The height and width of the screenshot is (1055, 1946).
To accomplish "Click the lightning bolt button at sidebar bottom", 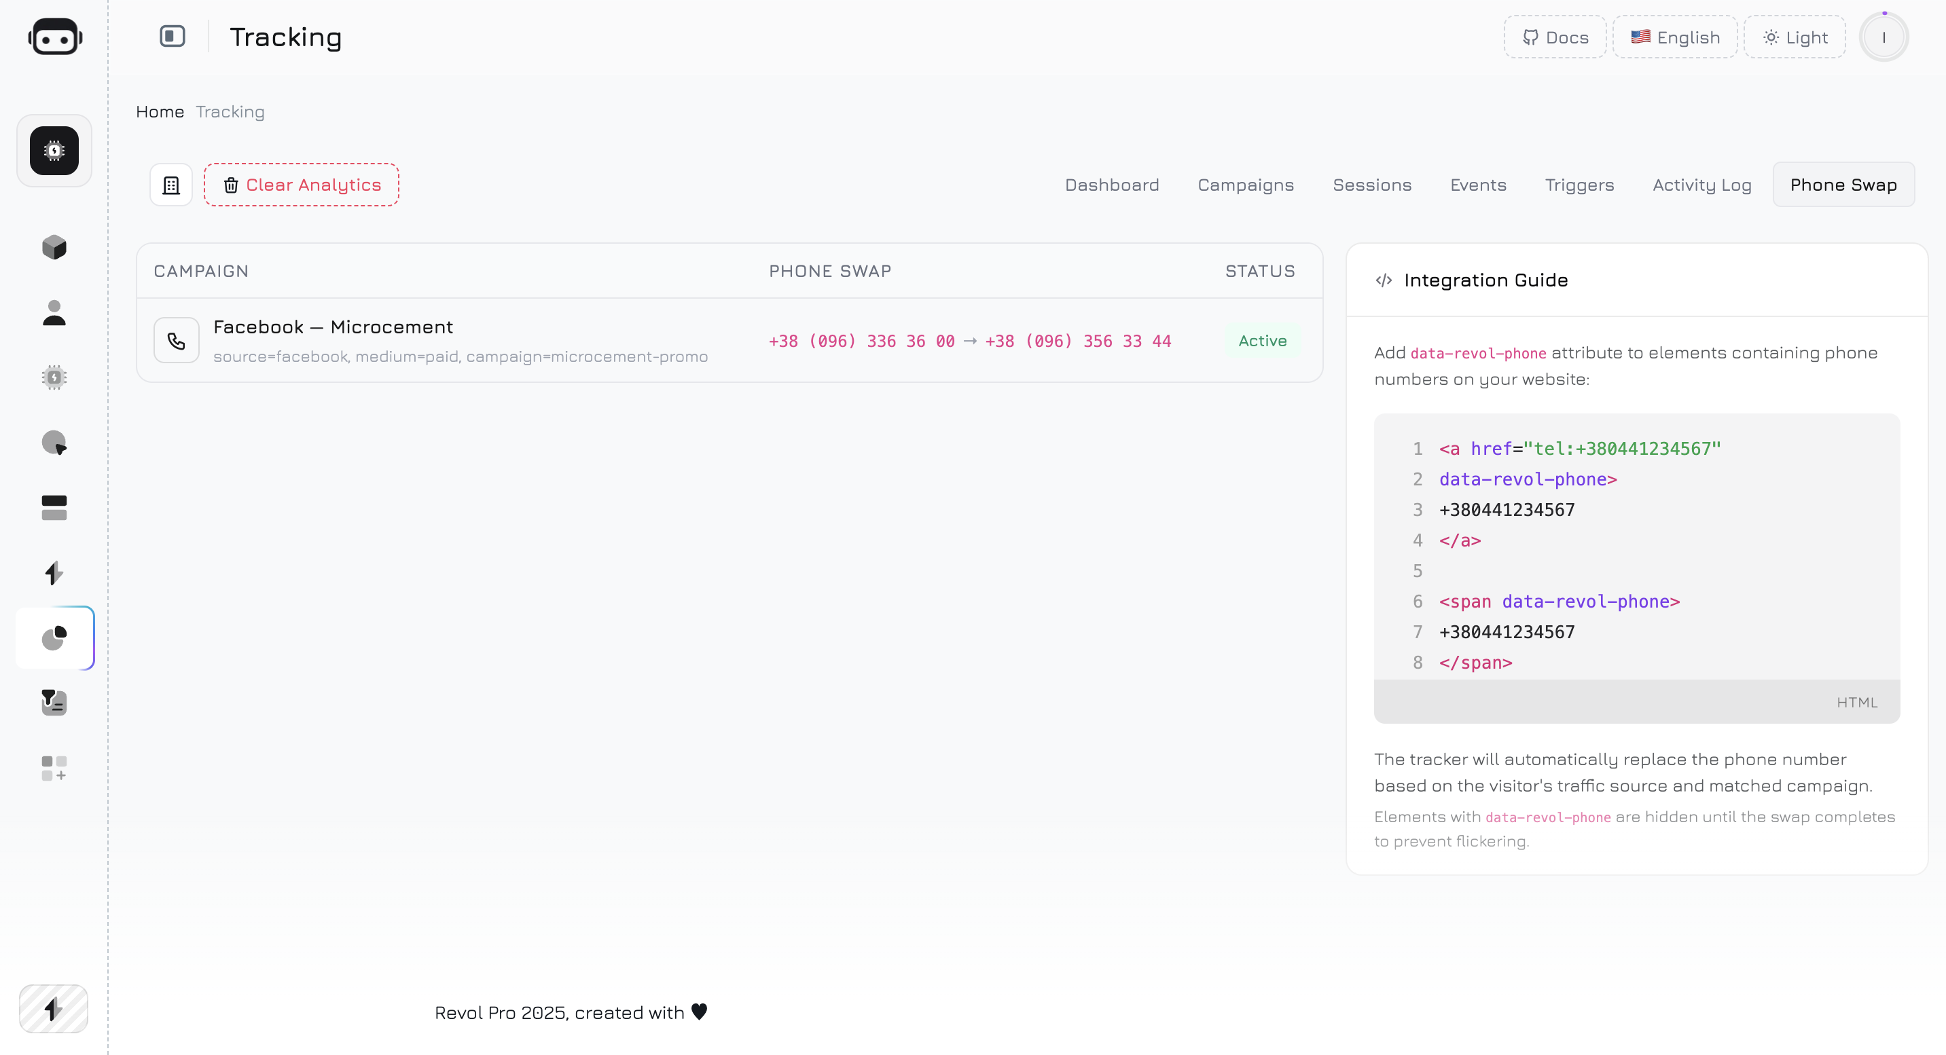I will tap(54, 1008).
